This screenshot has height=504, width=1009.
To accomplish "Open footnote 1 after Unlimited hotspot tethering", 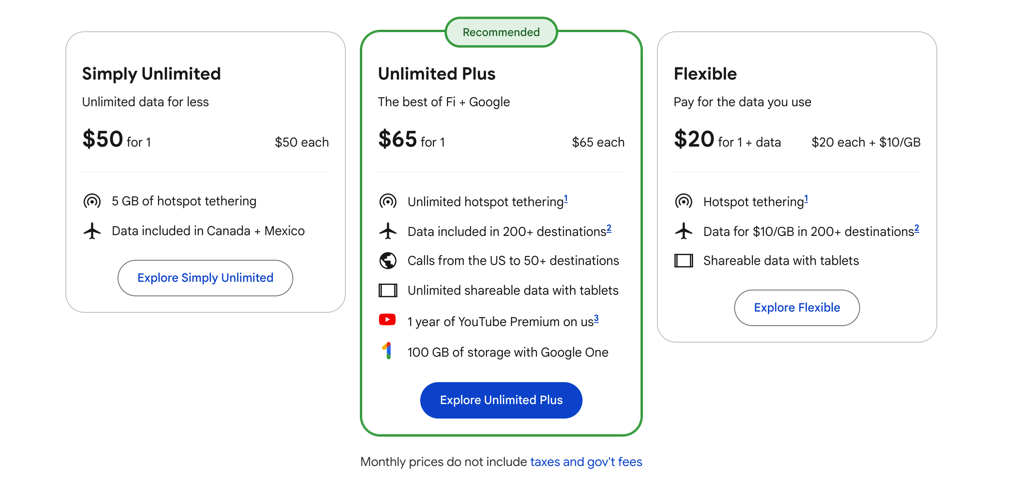I will coord(566,198).
